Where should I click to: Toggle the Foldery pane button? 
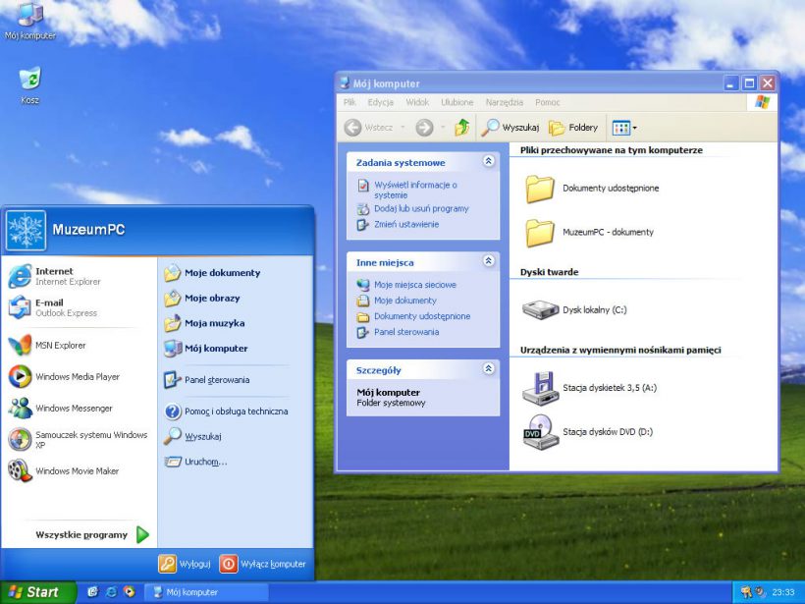pyautogui.click(x=572, y=127)
